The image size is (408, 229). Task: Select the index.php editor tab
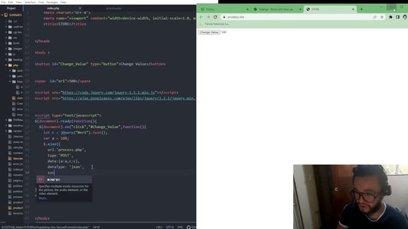pyautogui.click(x=53, y=8)
